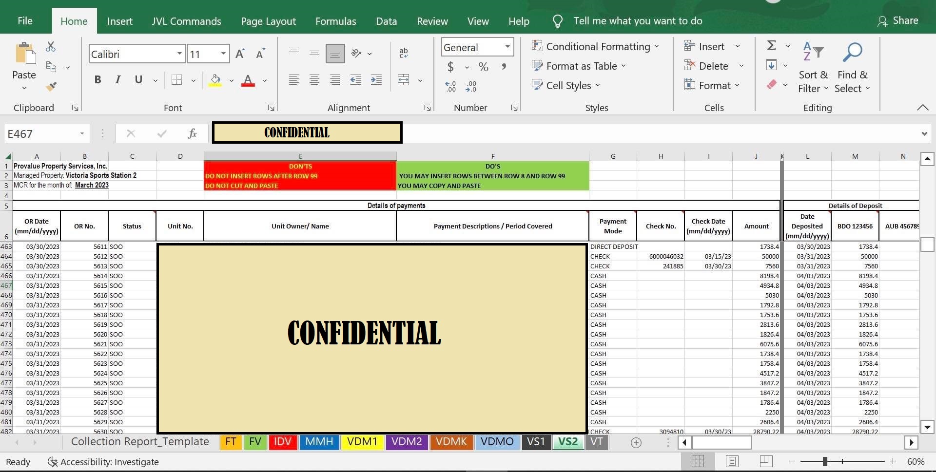Click Increase Indent icon
This screenshot has height=472, width=936.
(376, 80)
